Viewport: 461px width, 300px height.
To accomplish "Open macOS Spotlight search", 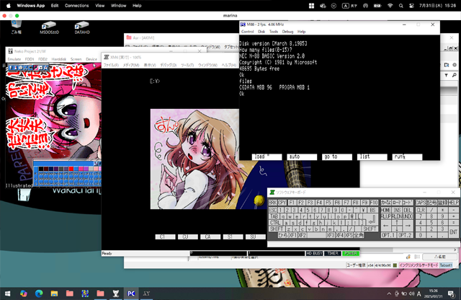I will click(400, 6).
